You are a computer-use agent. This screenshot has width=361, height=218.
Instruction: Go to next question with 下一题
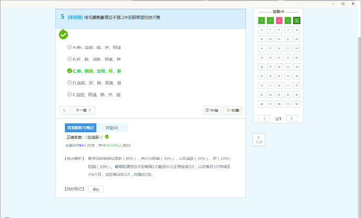pyautogui.click(x=84, y=110)
